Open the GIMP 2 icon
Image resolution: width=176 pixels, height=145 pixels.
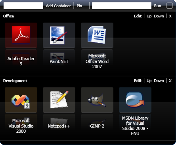(x=97, y=100)
